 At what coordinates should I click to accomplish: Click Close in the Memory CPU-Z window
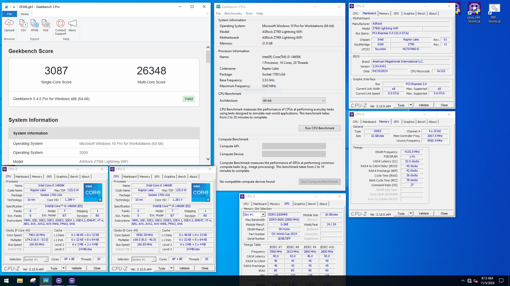[444, 213]
